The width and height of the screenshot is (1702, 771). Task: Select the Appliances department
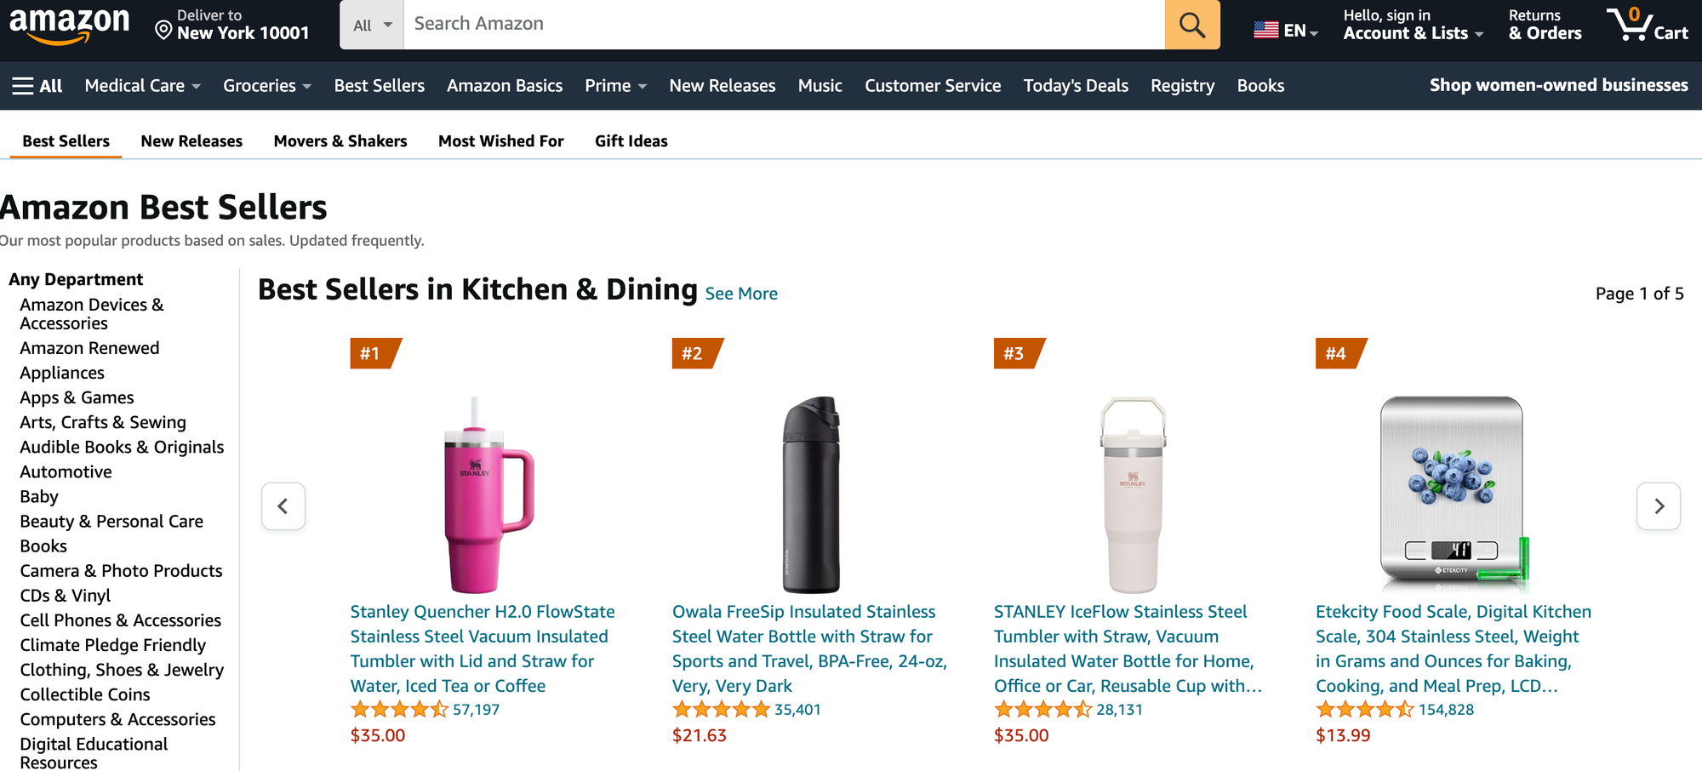[x=62, y=372]
